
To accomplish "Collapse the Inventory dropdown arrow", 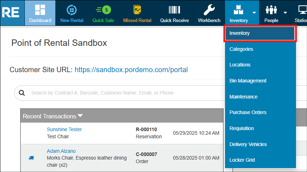I will click(254, 13).
